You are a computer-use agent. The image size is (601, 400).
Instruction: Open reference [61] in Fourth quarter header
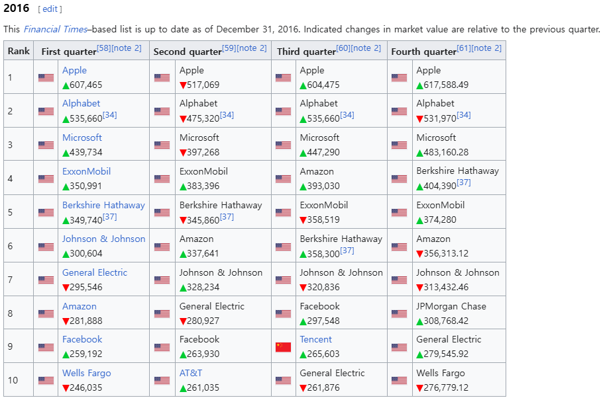(x=464, y=48)
